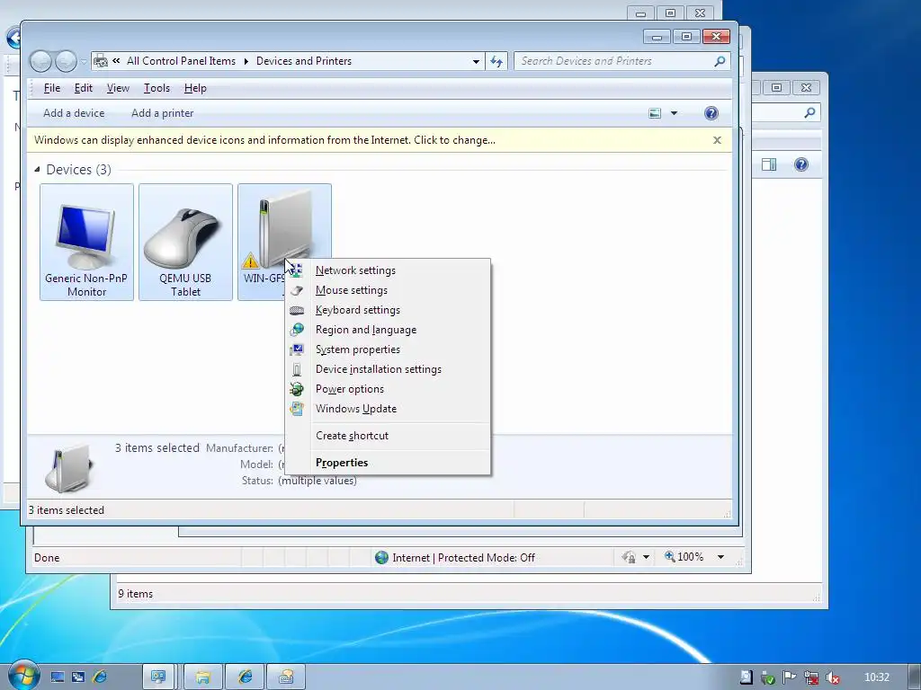Image resolution: width=921 pixels, height=690 pixels.
Task: Click the search magnifier in the rear window
Action: click(810, 112)
